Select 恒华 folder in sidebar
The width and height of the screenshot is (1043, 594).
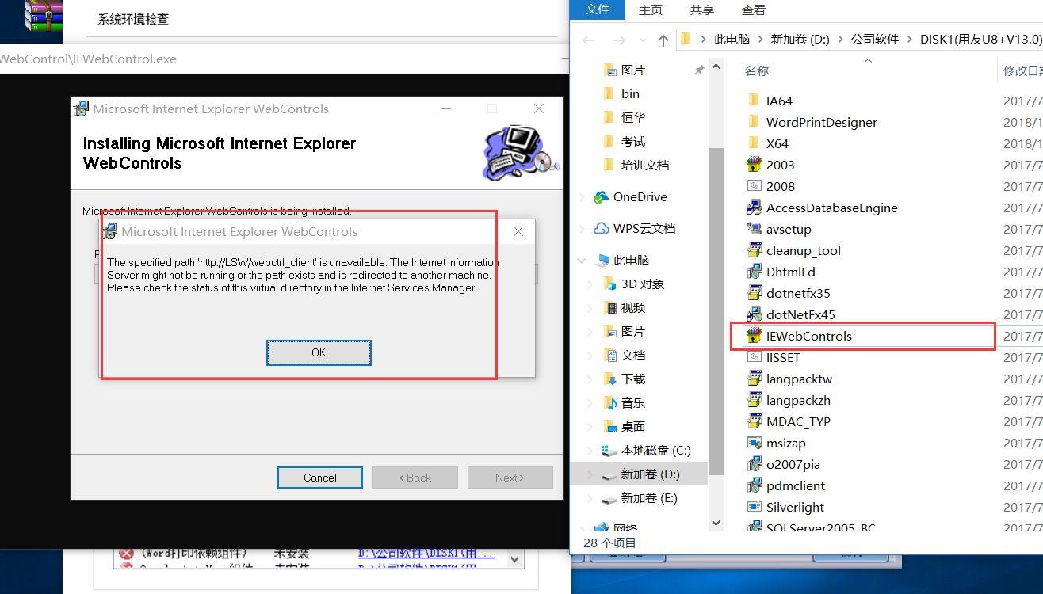(633, 117)
